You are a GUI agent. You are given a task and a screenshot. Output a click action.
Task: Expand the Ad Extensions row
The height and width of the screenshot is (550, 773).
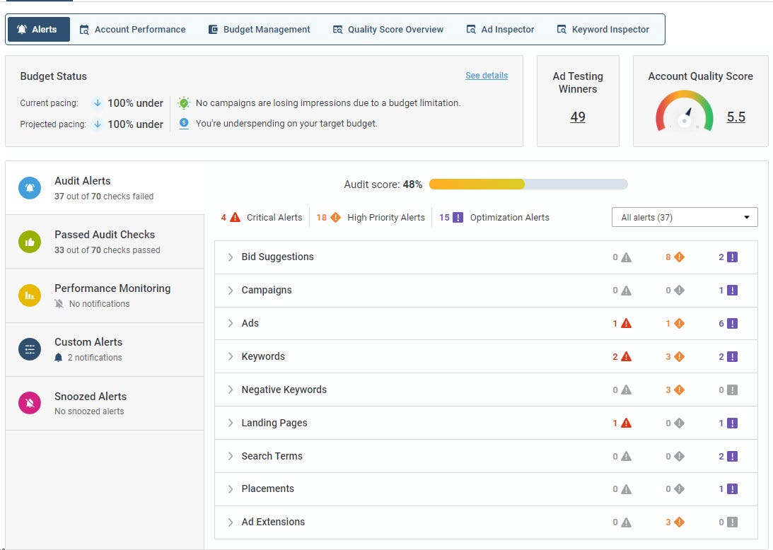pyautogui.click(x=486, y=522)
